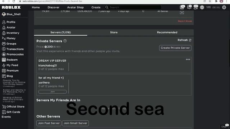Image resolution: width=230 pixels, height=129 pixels.
Task: Open the yurihera owner link
Action: pyautogui.click(x=44, y=83)
